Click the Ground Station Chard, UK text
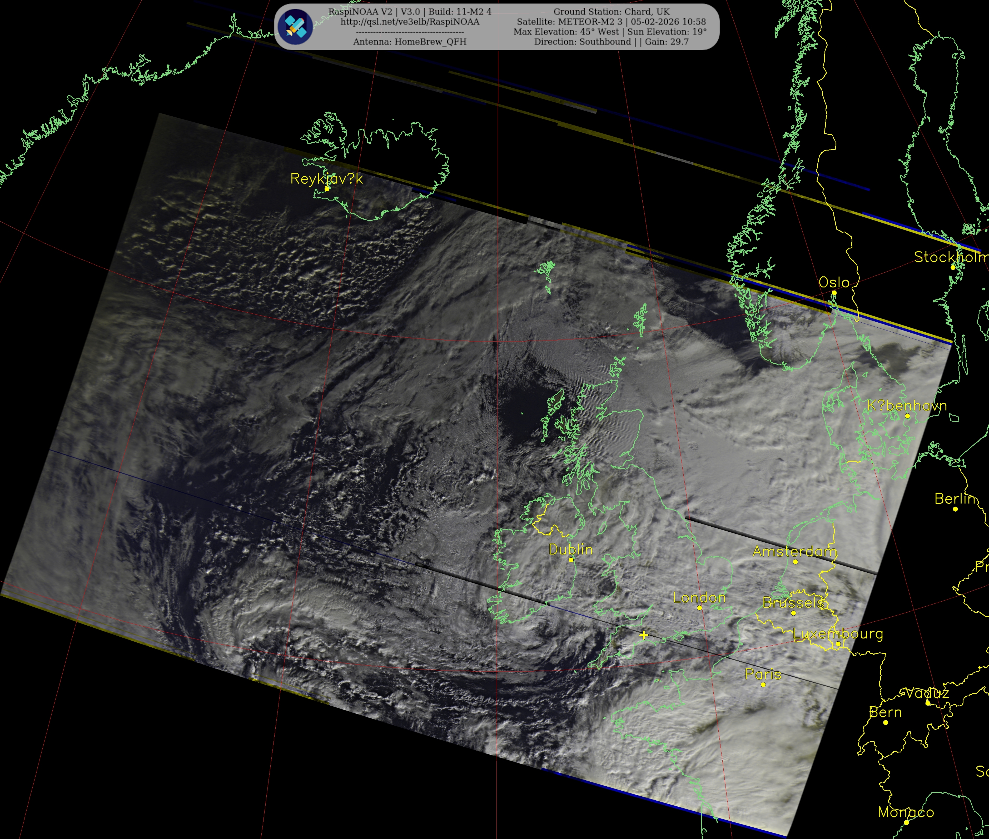Screen dimensions: 989x839 pos(611,11)
